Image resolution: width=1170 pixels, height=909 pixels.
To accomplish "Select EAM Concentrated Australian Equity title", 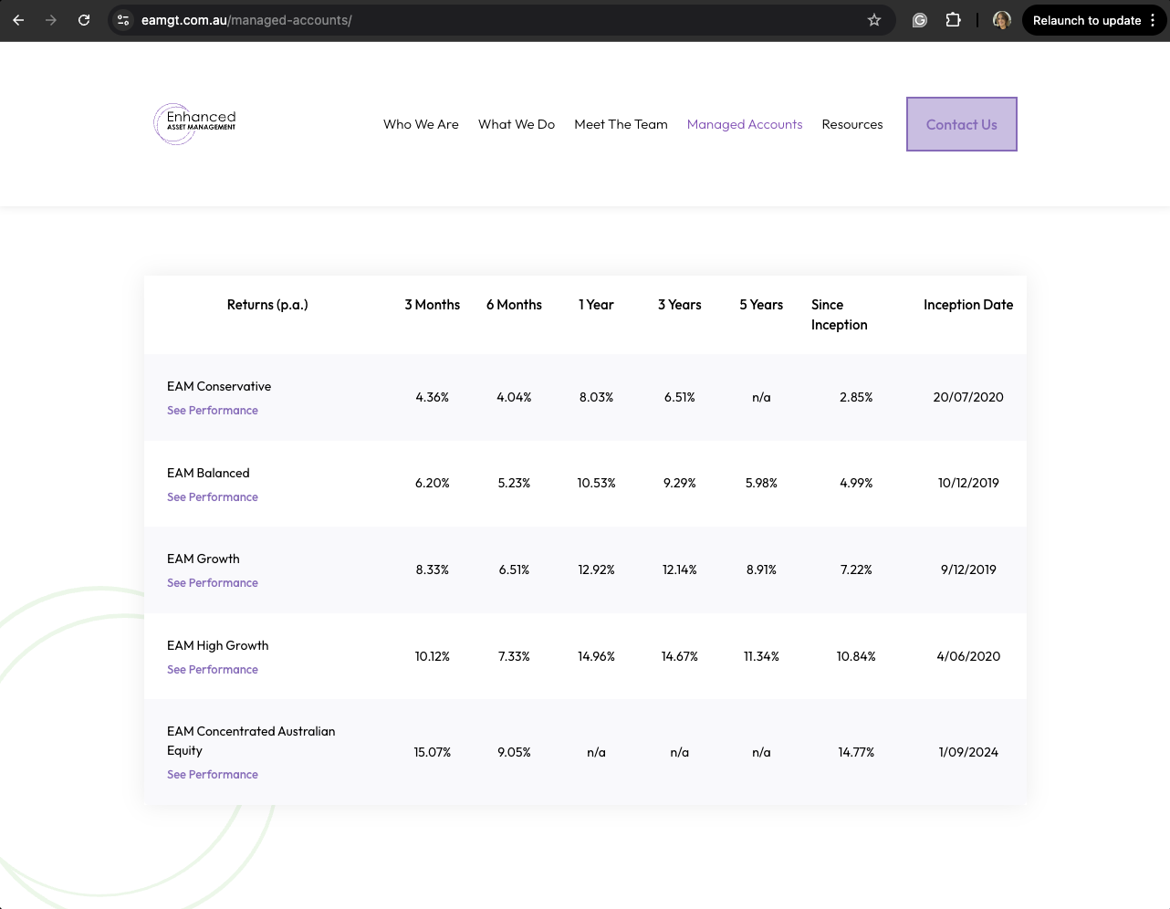I will (251, 741).
